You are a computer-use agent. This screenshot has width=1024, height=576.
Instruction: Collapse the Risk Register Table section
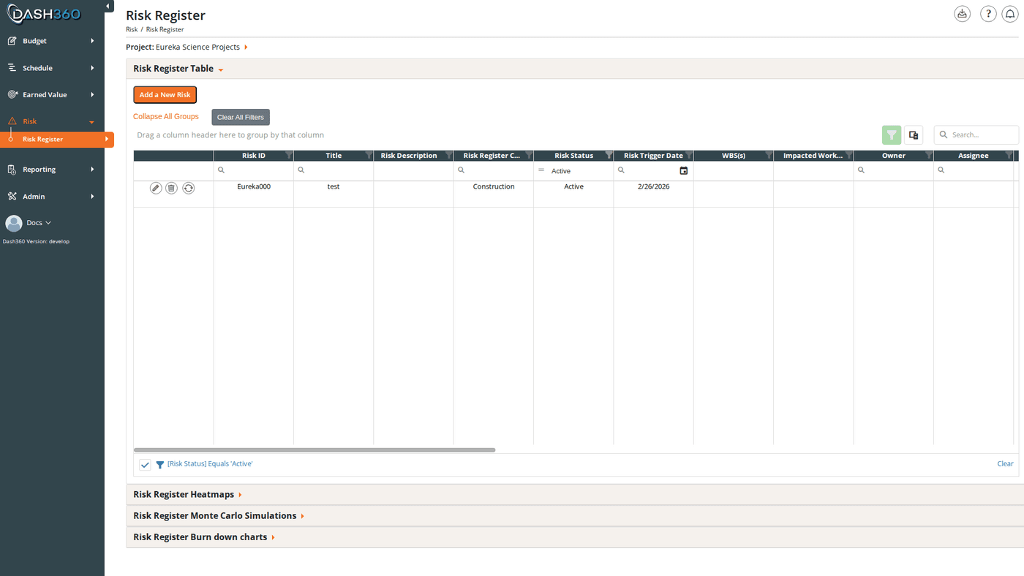click(220, 69)
